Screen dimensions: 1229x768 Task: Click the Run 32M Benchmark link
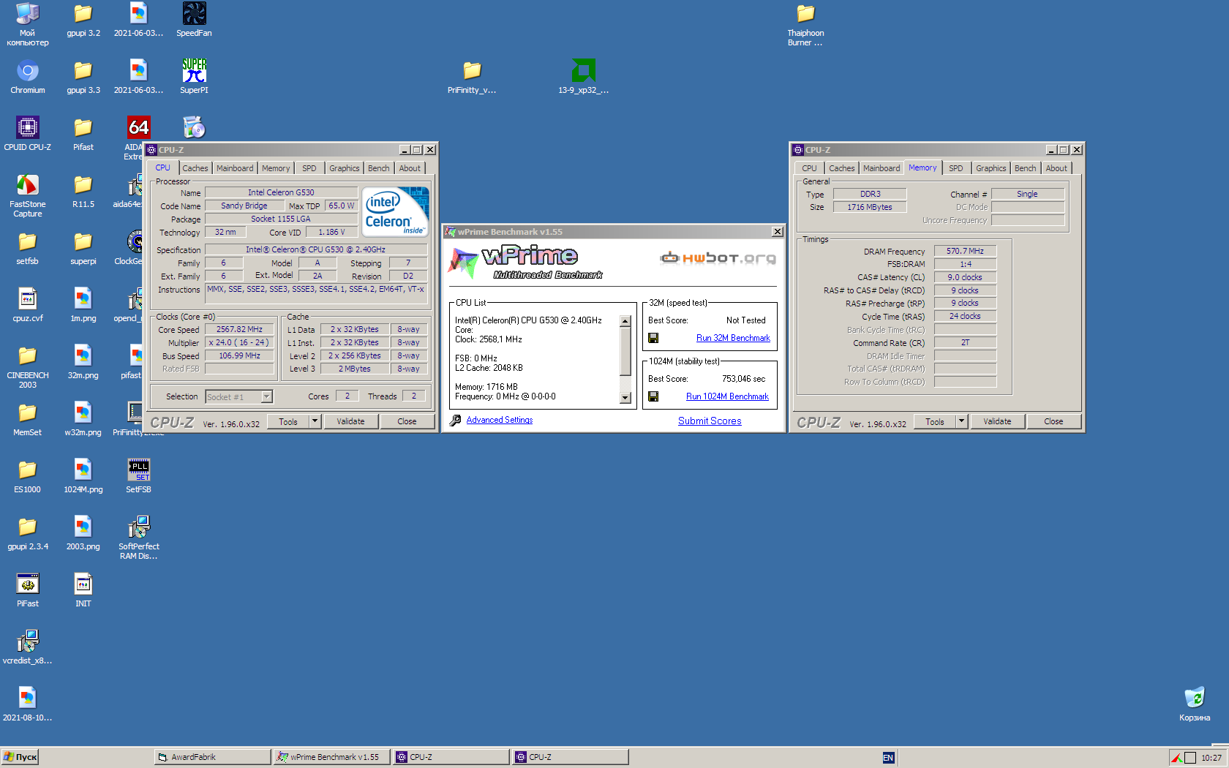(x=733, y=338)
